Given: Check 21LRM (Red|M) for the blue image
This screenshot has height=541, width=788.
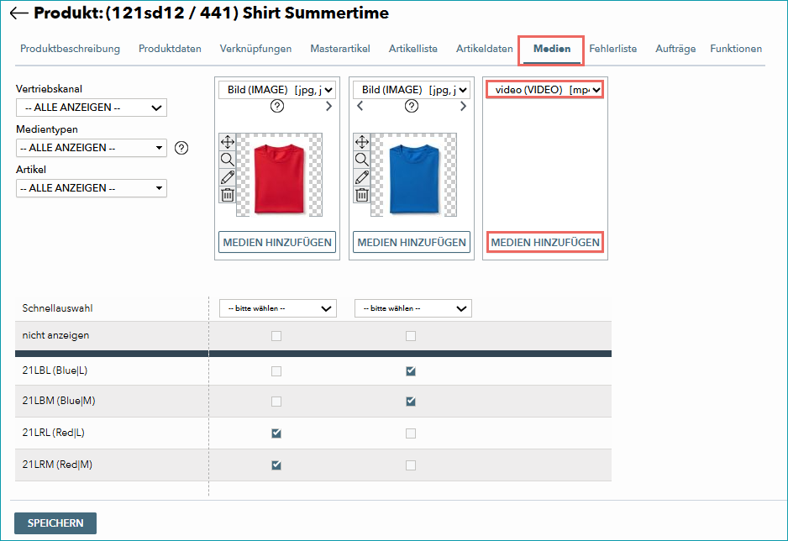Looking at the screenshot, I should coord(411,465).
